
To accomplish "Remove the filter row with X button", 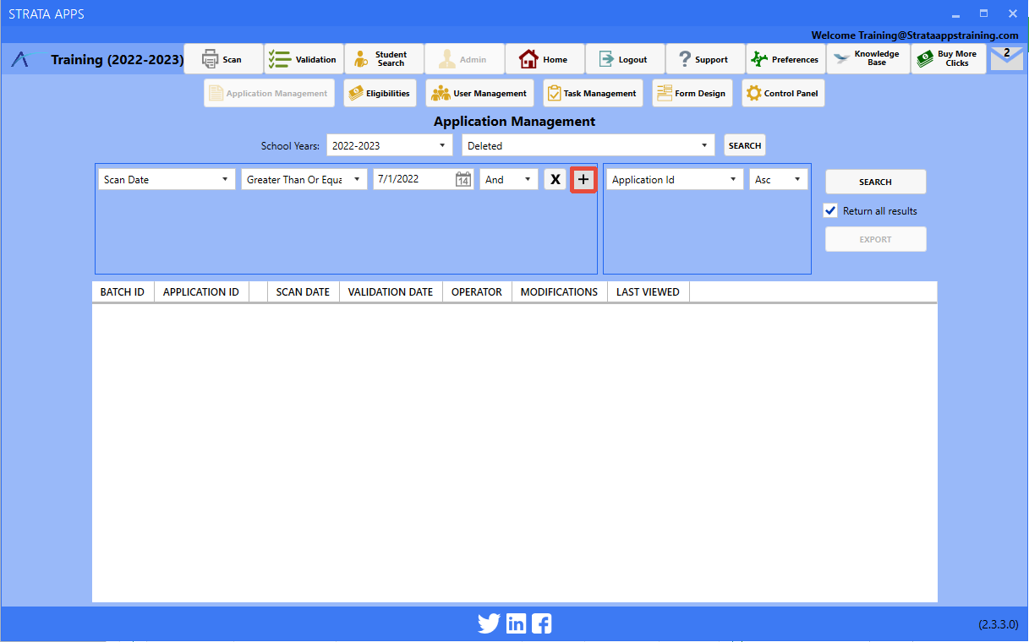I will [x=555, y=179].
